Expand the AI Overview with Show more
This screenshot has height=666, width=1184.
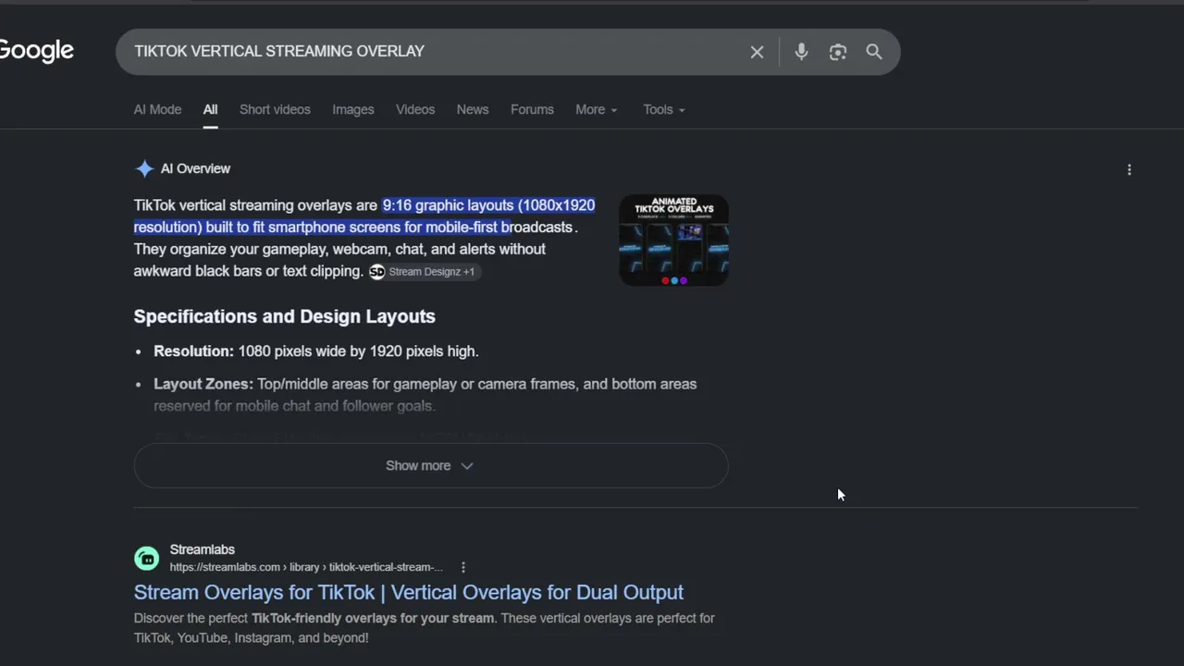pyautogui.click(x=430, y=465)
